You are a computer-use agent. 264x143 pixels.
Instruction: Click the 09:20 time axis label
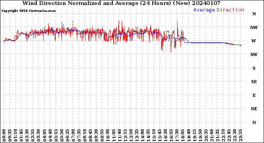96,135
